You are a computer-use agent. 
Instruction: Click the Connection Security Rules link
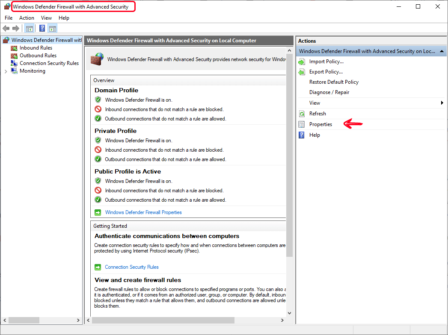(131, 267)
